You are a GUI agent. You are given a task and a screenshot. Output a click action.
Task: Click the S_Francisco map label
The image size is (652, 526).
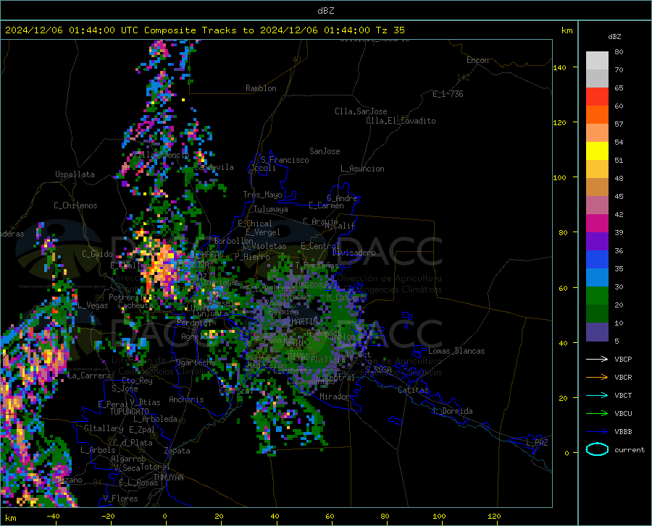pyautogui.click(x=285, y=160)
